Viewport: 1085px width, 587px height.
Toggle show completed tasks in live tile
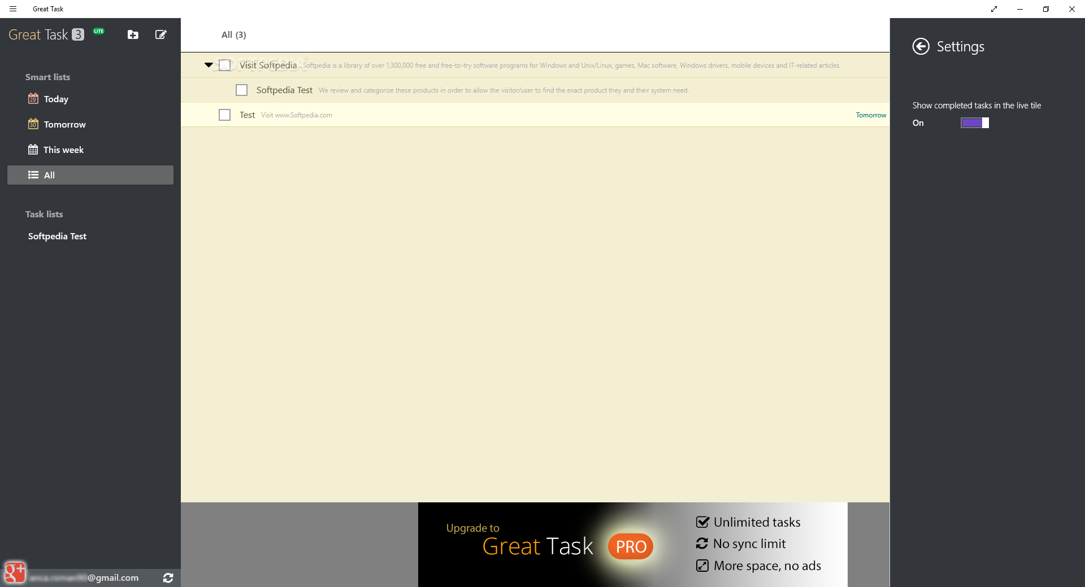point(975,123)
